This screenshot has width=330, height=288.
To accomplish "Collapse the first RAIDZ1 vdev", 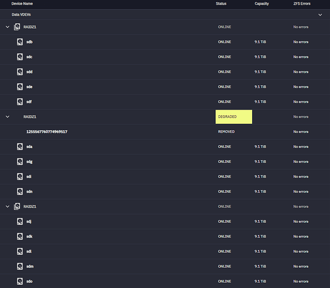I will point(7,27).
